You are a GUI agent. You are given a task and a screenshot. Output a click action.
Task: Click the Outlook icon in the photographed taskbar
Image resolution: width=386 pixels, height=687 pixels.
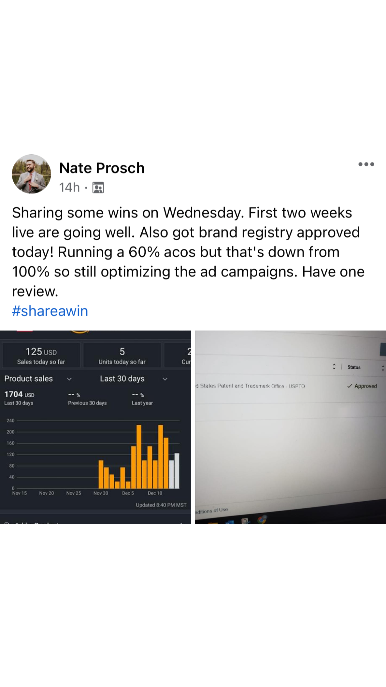(230, 522)
